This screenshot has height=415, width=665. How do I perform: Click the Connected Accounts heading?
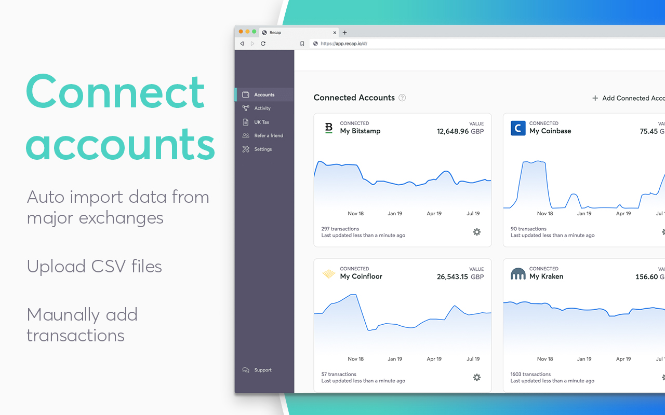(354, 98)
